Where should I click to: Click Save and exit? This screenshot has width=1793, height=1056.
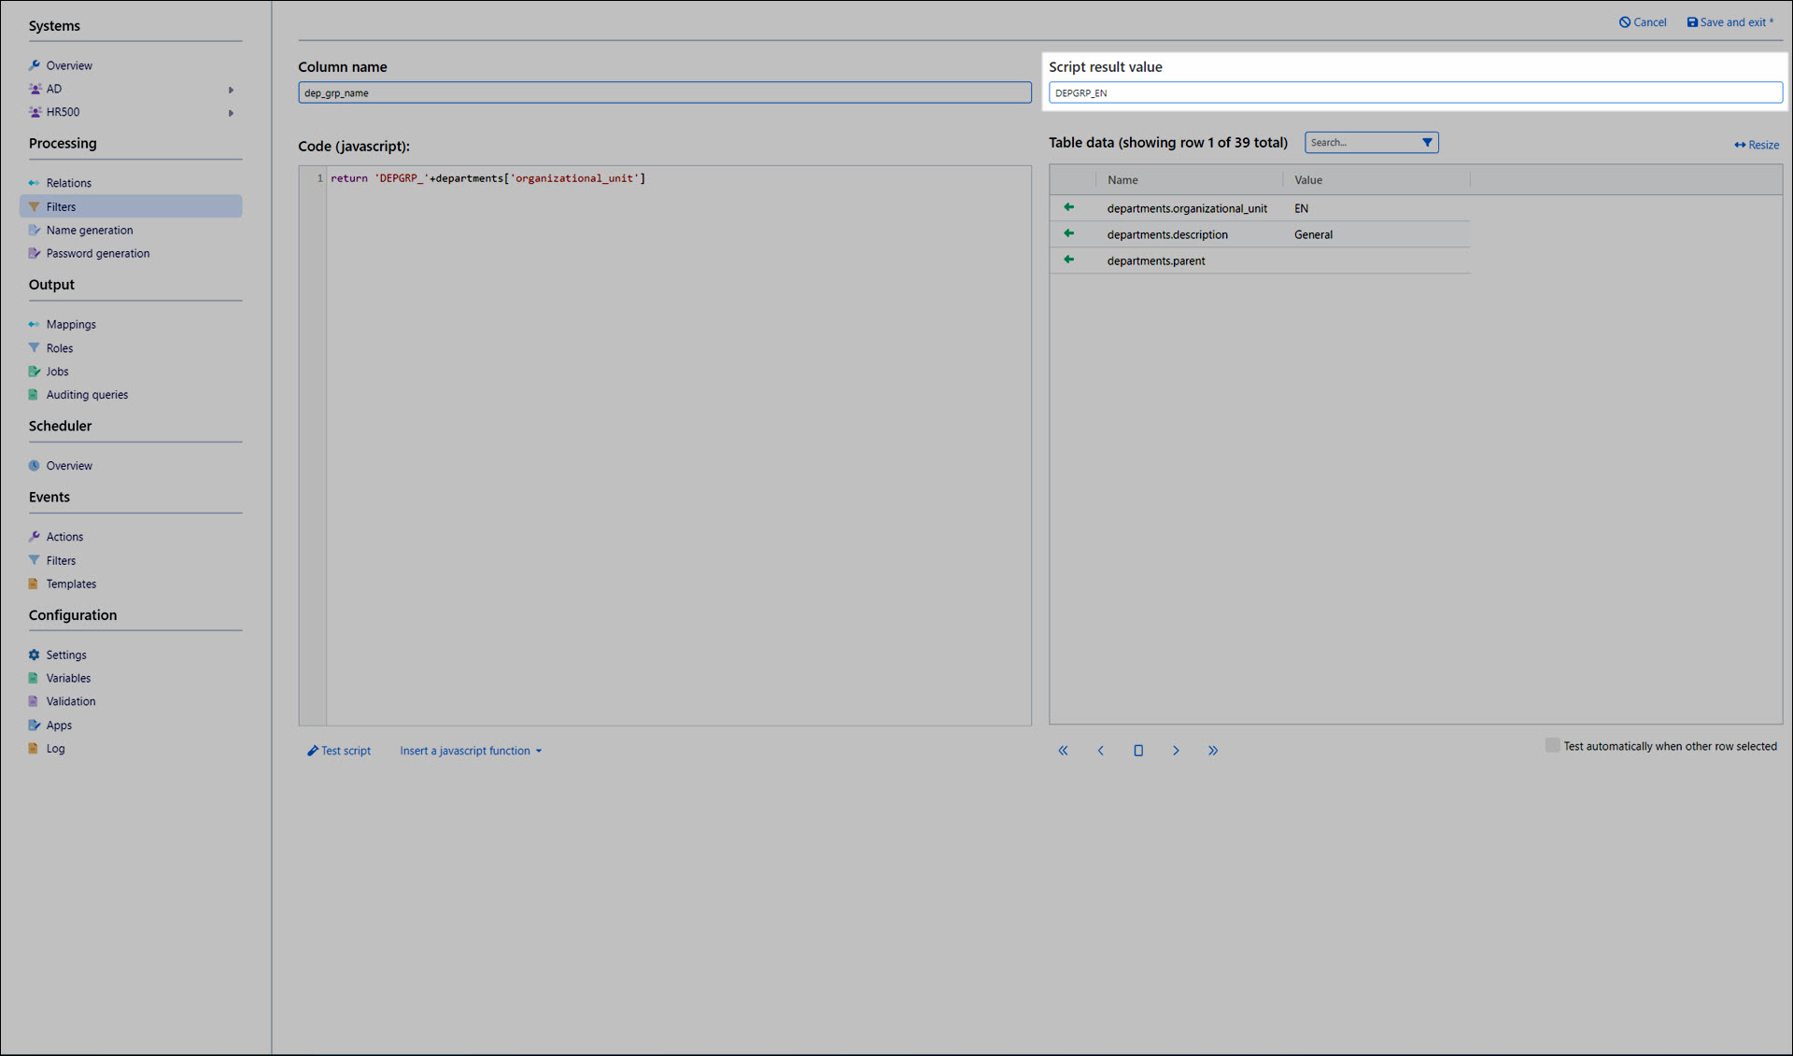[x=1730, y=22]
